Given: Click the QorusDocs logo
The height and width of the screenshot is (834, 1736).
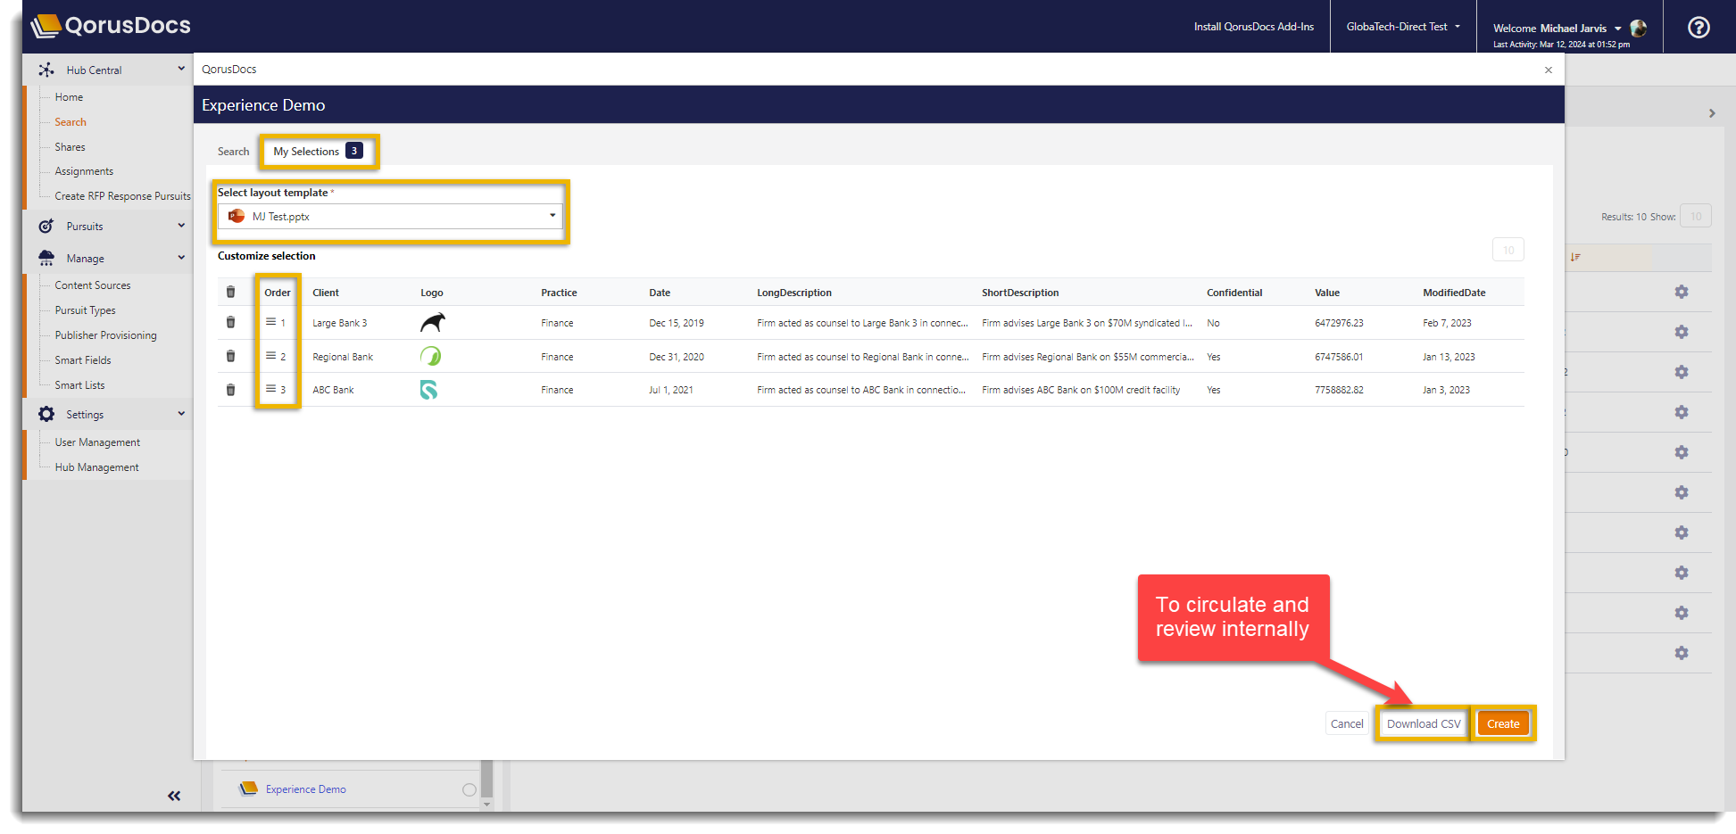Looking at the screenshot, I should tap(111, 26).
